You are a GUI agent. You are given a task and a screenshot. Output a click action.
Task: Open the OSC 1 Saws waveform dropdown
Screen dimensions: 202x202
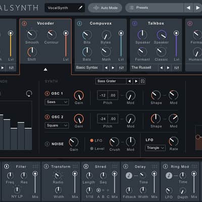[x=57, y=102]
